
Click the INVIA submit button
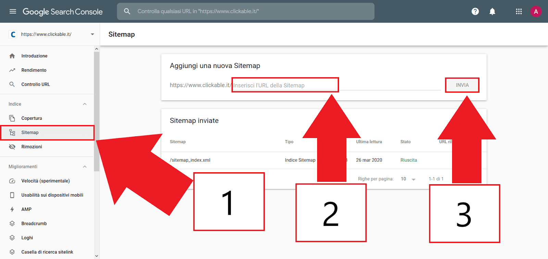462,85
